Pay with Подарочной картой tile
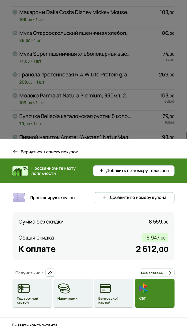 32,293
